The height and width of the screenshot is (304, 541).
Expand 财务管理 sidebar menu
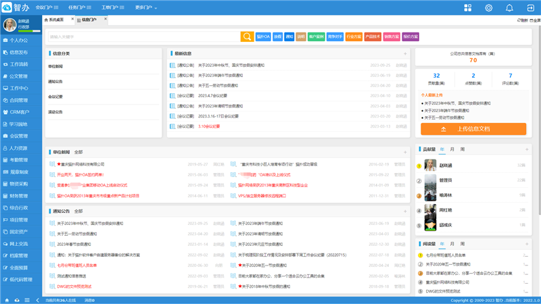[x=19, y=196]
